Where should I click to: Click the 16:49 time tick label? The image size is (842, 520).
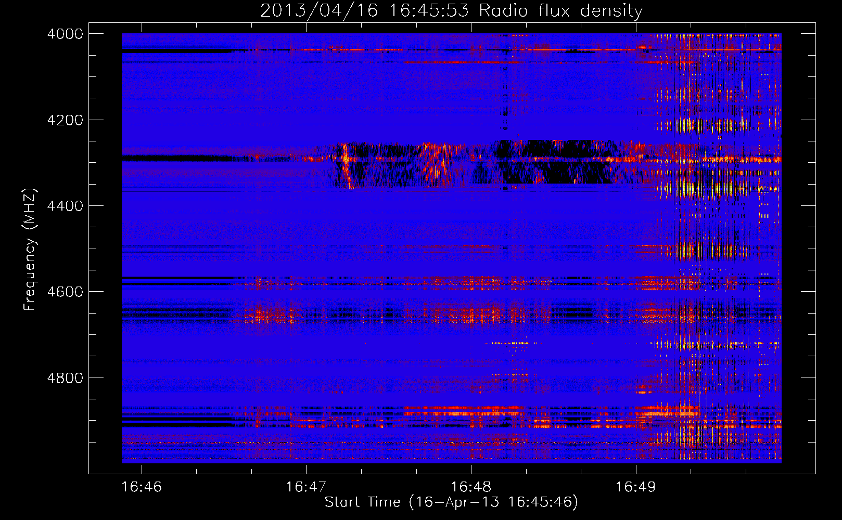(x=636, y=487)
